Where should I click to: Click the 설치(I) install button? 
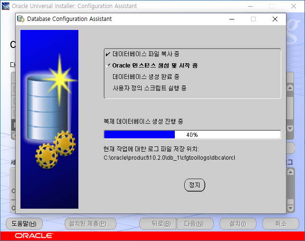pyautogui.click(x=238, y=223)
